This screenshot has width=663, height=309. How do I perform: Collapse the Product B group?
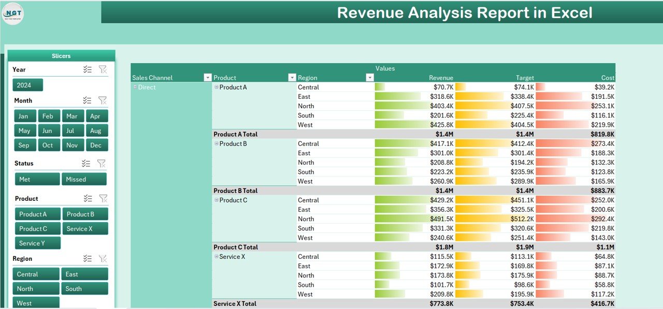click(217, 143)
